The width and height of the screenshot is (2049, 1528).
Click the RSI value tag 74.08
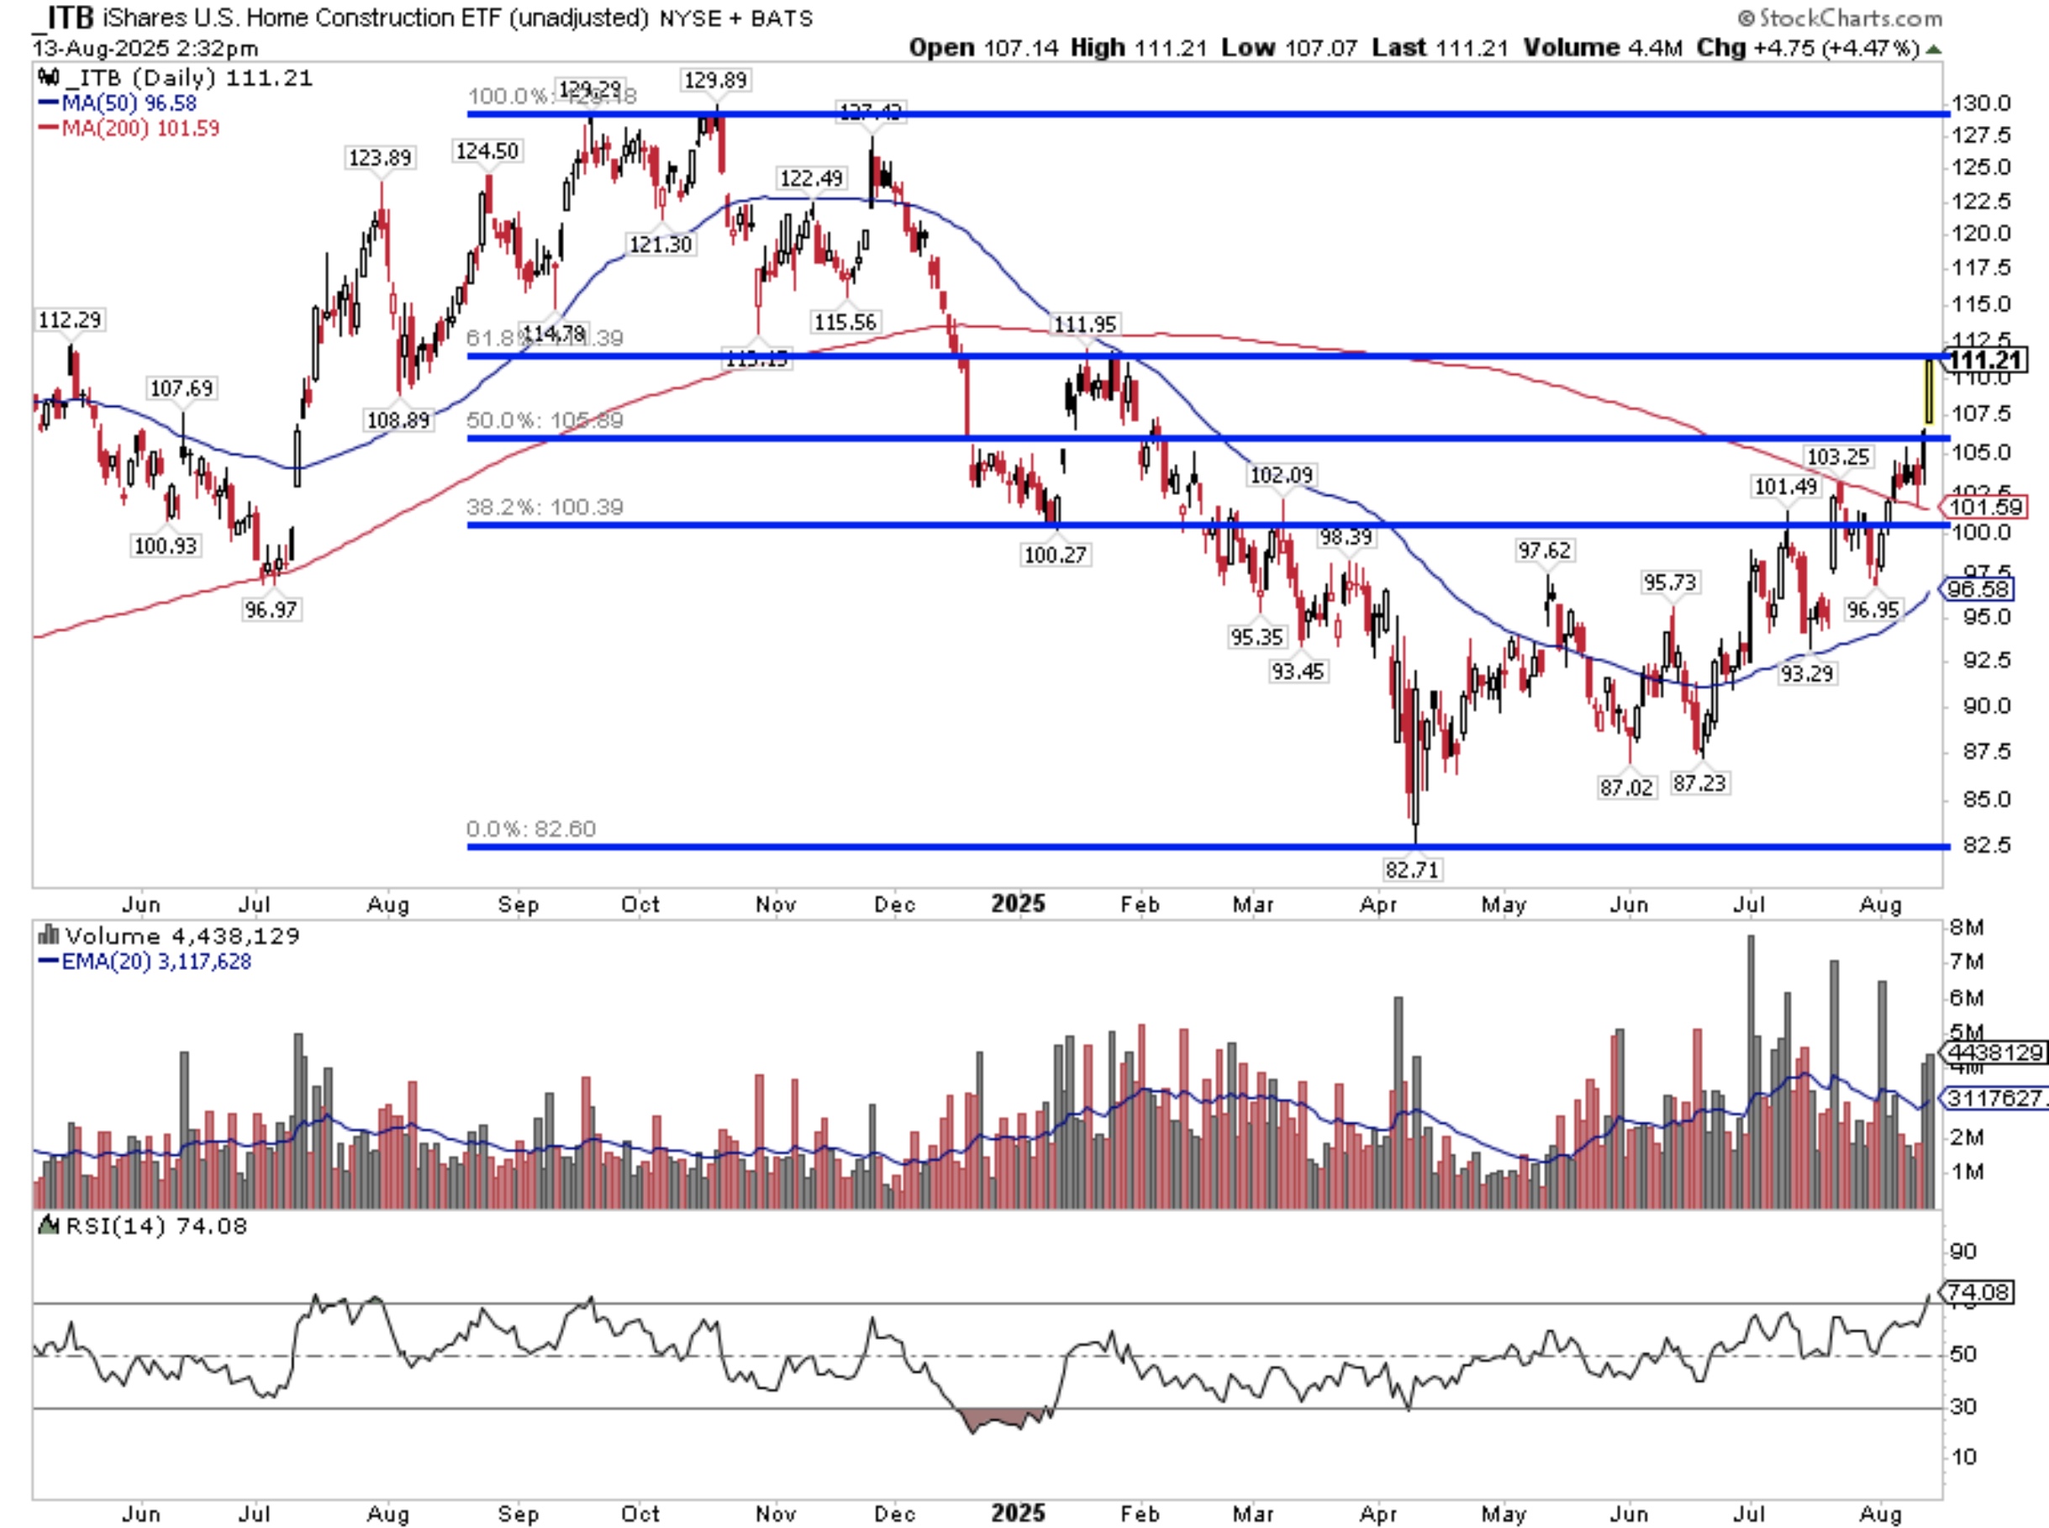point(1978,1292)
